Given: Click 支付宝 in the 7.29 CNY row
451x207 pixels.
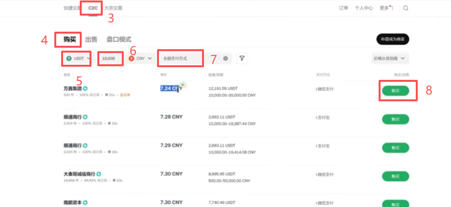Looking at the screenshot, I should click(323, 146).
